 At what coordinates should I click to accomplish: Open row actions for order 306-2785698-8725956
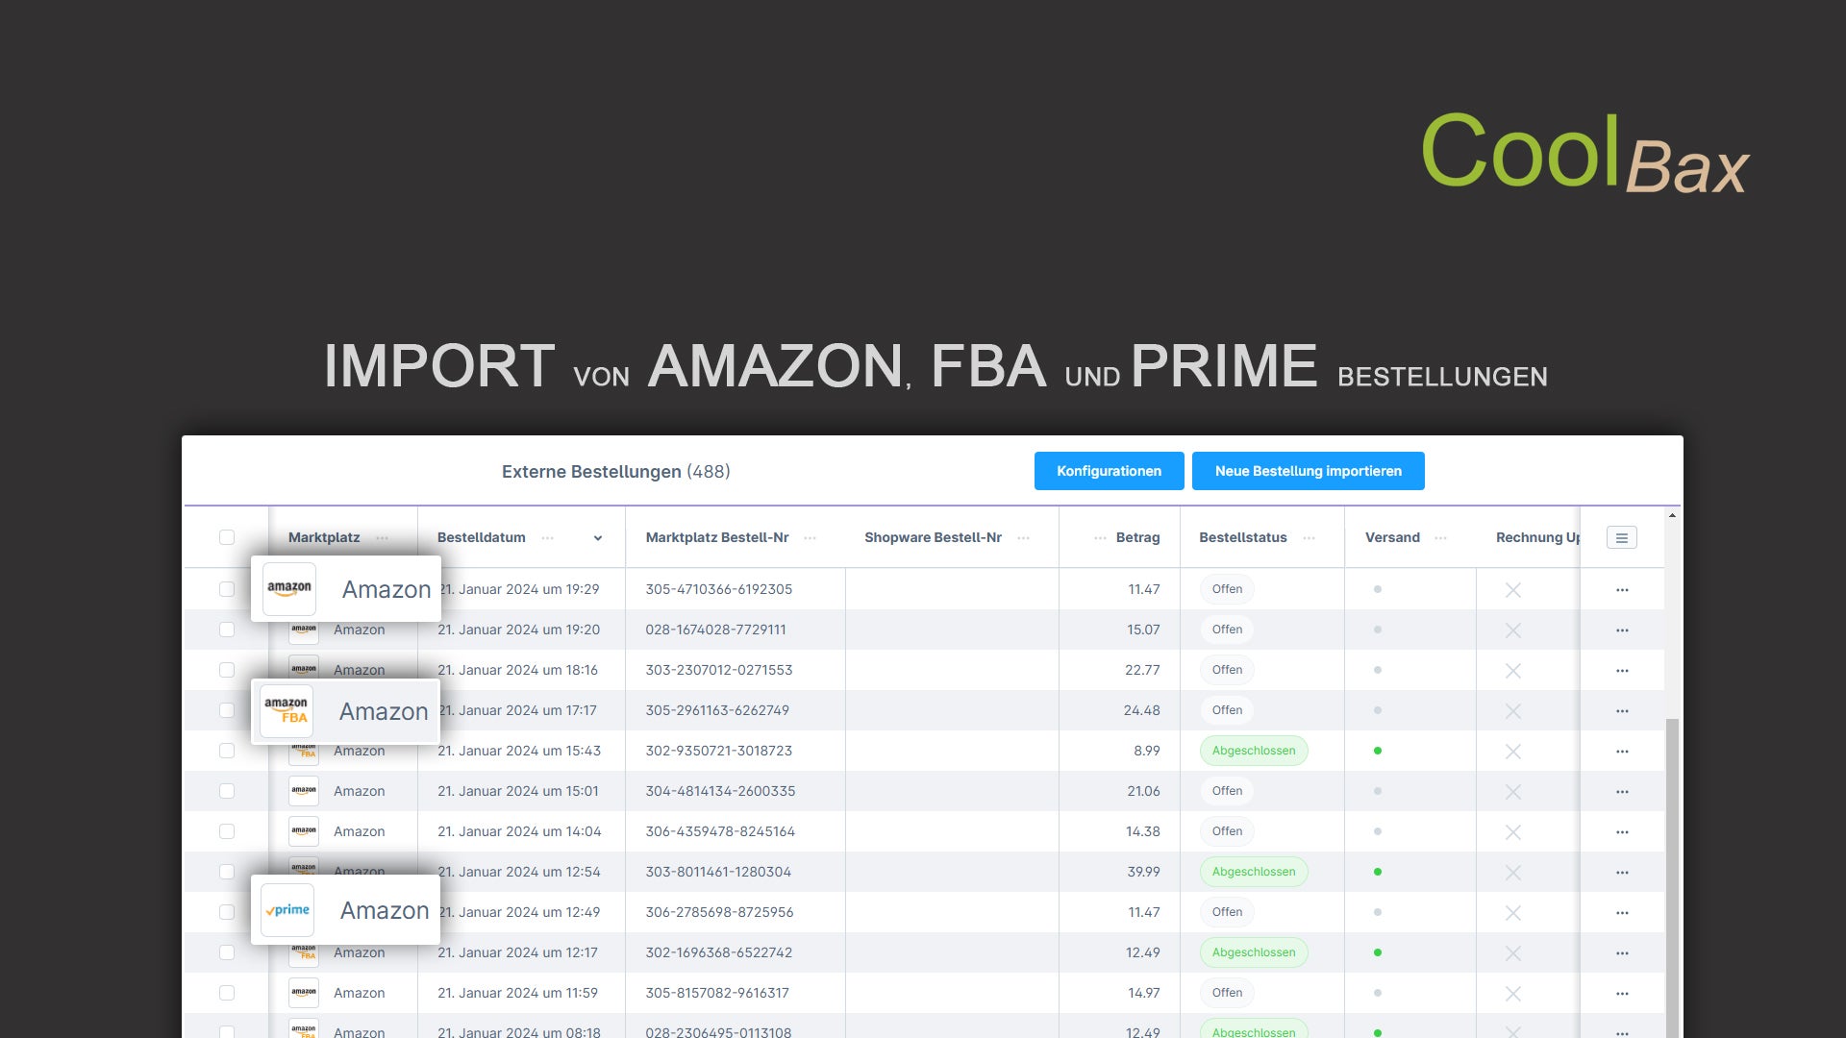pyautogui.click(x=1622, y=913)
